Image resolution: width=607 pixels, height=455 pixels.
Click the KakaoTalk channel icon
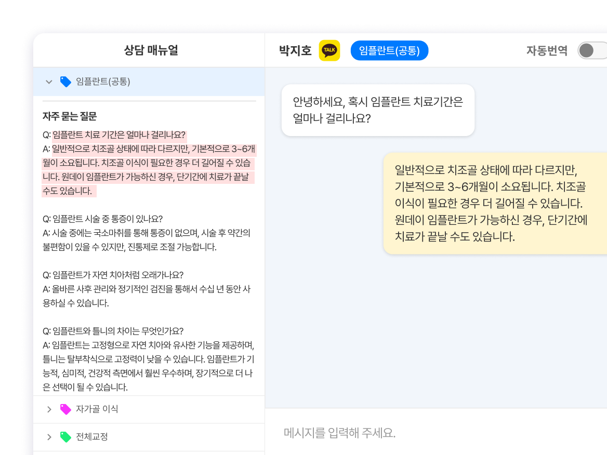329,51
